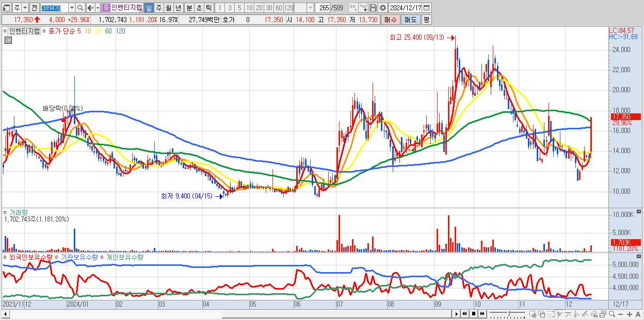Image resolution: width=644 pixels, height=320 pixels.
Task: Click the 120-day moving average legend label
Action: [x=120, y=31]
